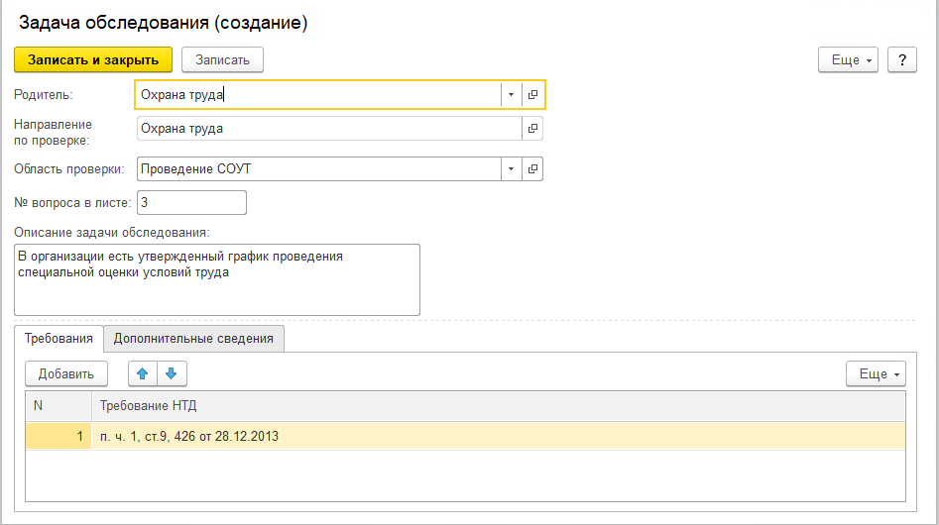The image size is (939, 525).
Task: Expand the Родитель dropdown list
Action: pos(511,94)
